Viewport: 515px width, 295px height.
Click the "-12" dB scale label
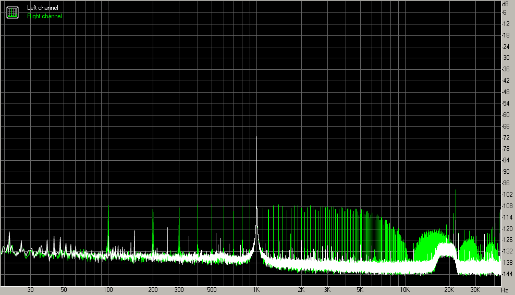coord(506,24)
